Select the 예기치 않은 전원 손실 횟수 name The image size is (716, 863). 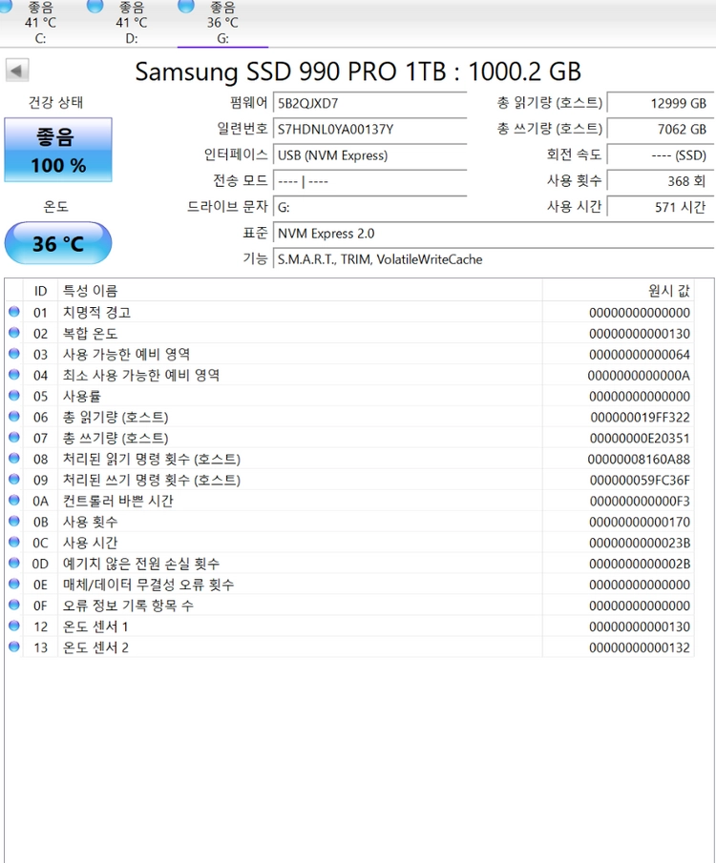click(x=141, y=564)
